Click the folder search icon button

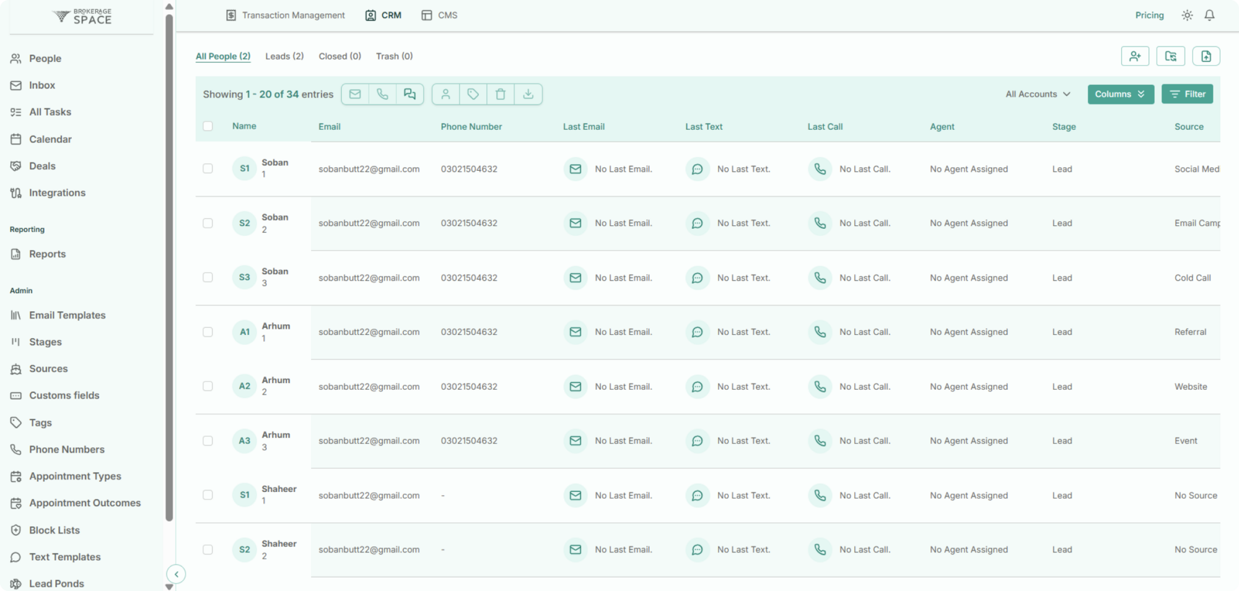click(x=1170, y=56)
